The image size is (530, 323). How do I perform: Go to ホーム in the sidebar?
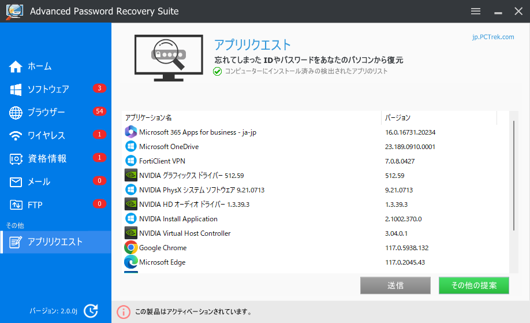(39, 66)
